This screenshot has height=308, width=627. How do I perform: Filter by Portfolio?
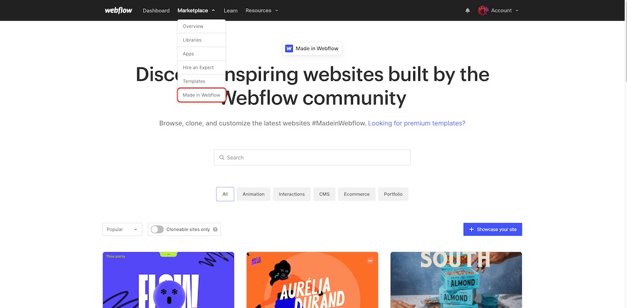[393, 194]
